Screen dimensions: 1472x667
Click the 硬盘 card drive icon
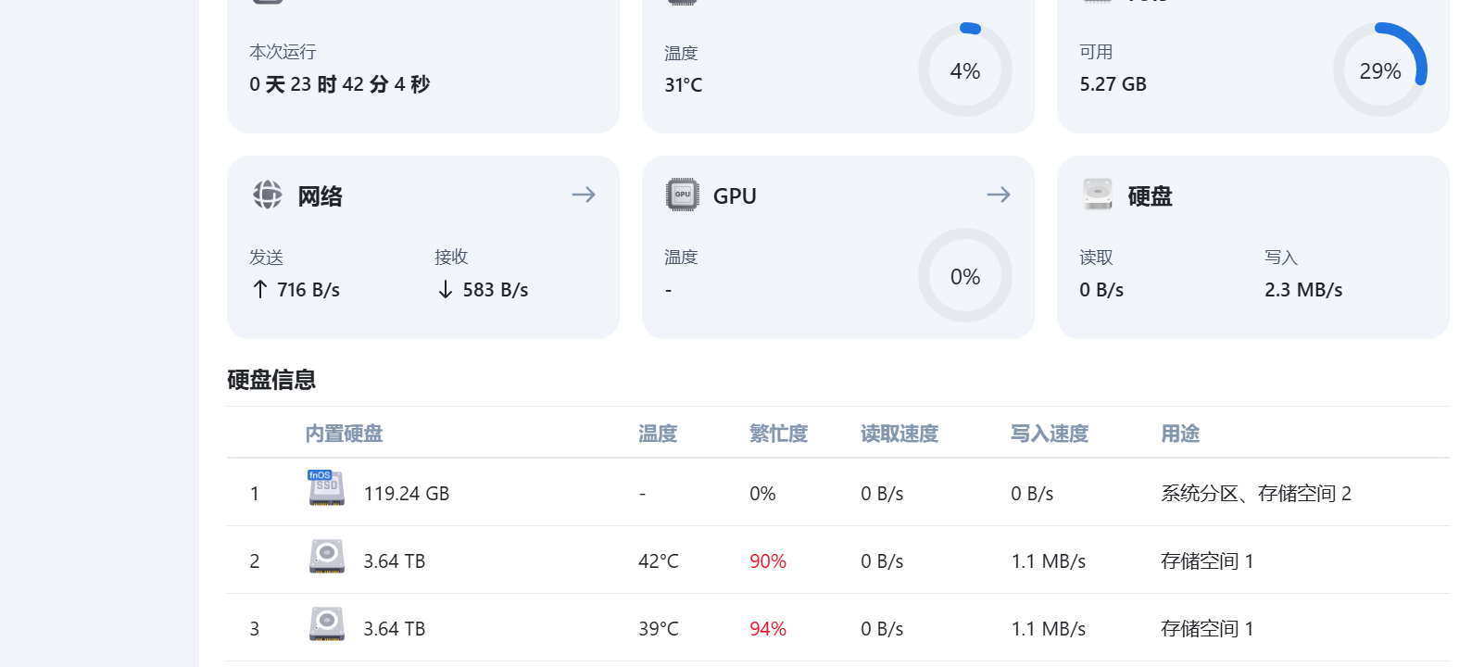click(1098, 195)
